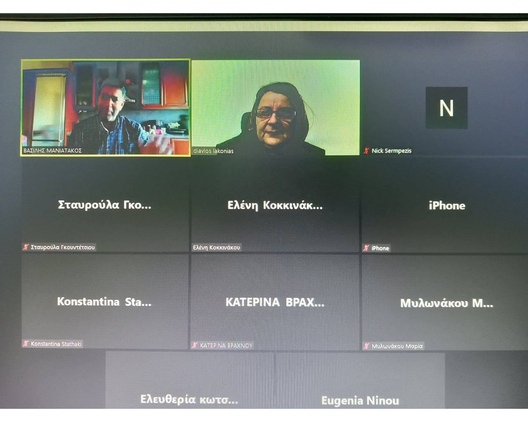Click the large ΚΑΤΕΡΙΝΑ ΒΡΑΧ... tile title

[x=275, y=302]
